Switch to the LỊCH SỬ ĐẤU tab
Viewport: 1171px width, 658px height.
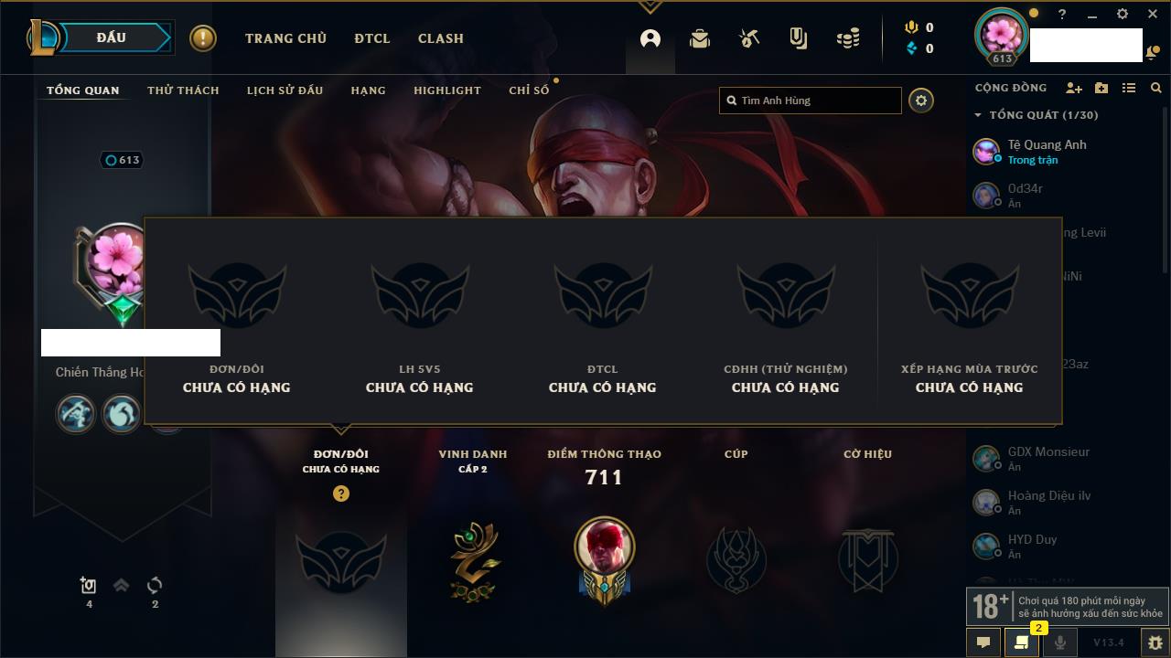[285, 90]
